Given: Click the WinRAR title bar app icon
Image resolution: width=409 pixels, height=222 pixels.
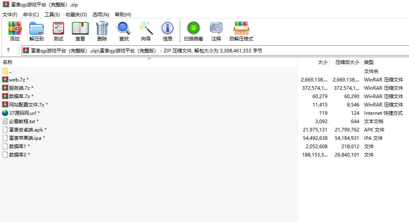Looking at the screenshot, I should point(6,4).
